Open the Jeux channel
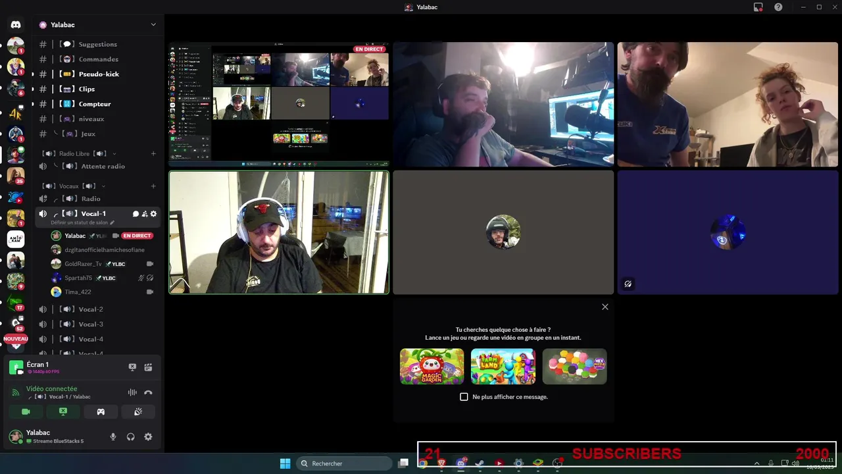 coord(97,134)
